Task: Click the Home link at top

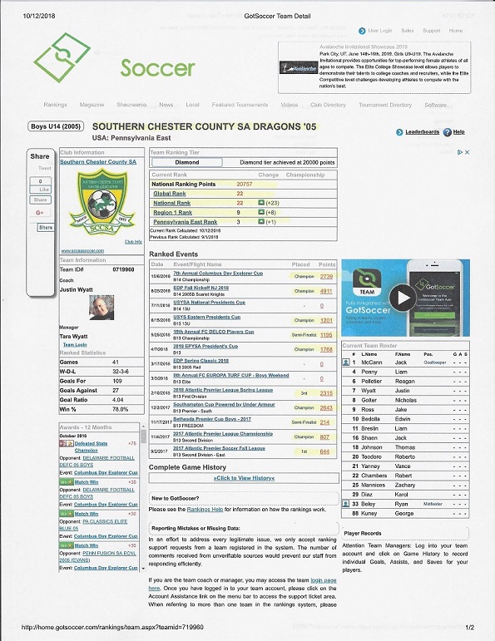Action: pos(456,31)
